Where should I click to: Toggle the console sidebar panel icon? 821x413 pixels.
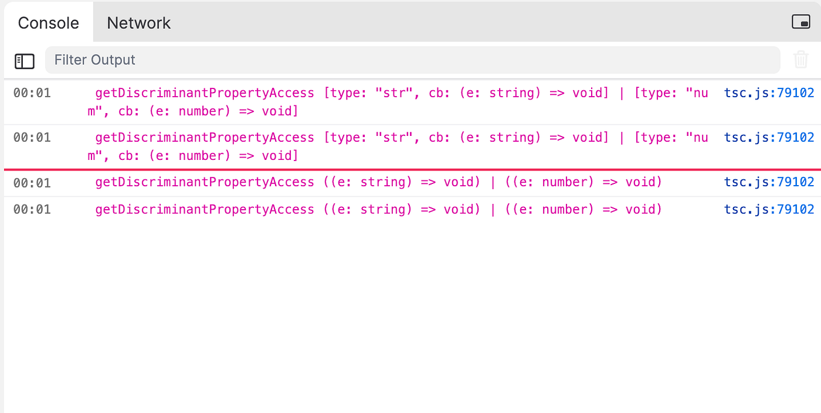coord(25,61)
